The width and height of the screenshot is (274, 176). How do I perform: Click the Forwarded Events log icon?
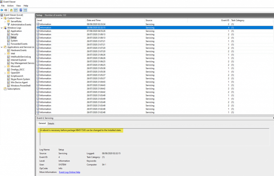click(x=8, y=44)
